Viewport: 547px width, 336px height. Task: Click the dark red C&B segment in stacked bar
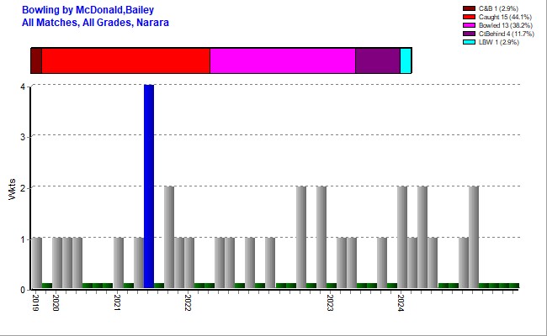coord(36,60)
